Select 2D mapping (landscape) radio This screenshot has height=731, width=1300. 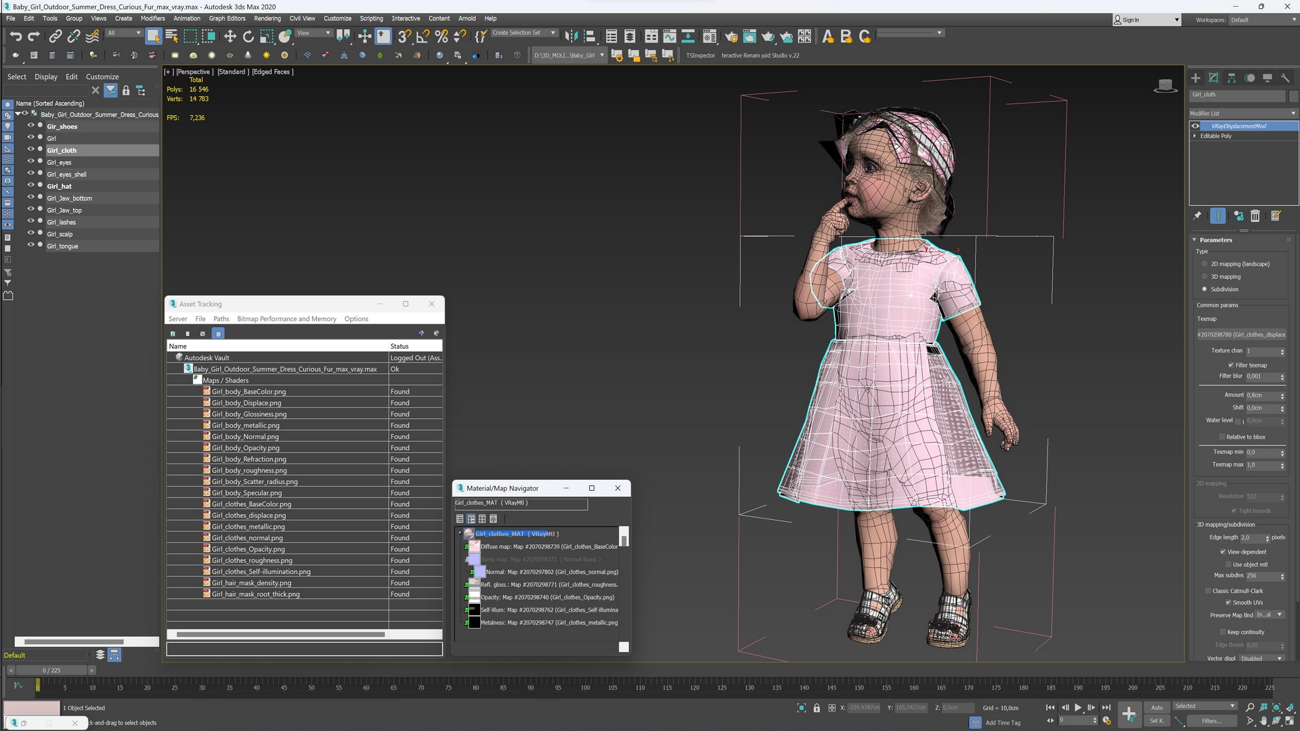(1205, 264)
